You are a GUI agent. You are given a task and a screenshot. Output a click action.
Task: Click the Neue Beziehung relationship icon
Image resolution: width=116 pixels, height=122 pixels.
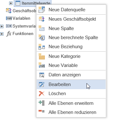tap(42, 47)
